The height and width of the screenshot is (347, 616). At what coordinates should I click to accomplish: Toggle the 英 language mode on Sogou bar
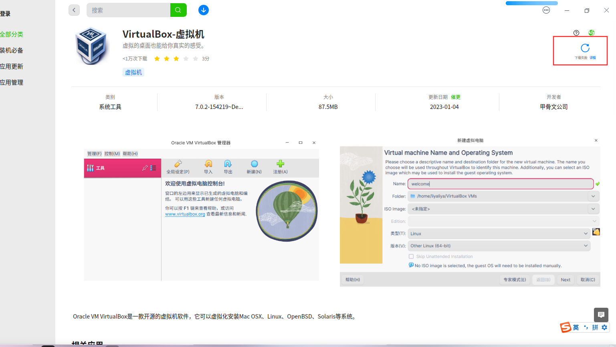(x=576, y=327)
